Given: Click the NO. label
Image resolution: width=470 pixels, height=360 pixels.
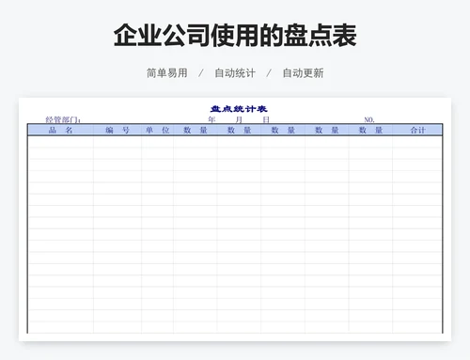Looking at the screenshot, I should tap(369, 119).
